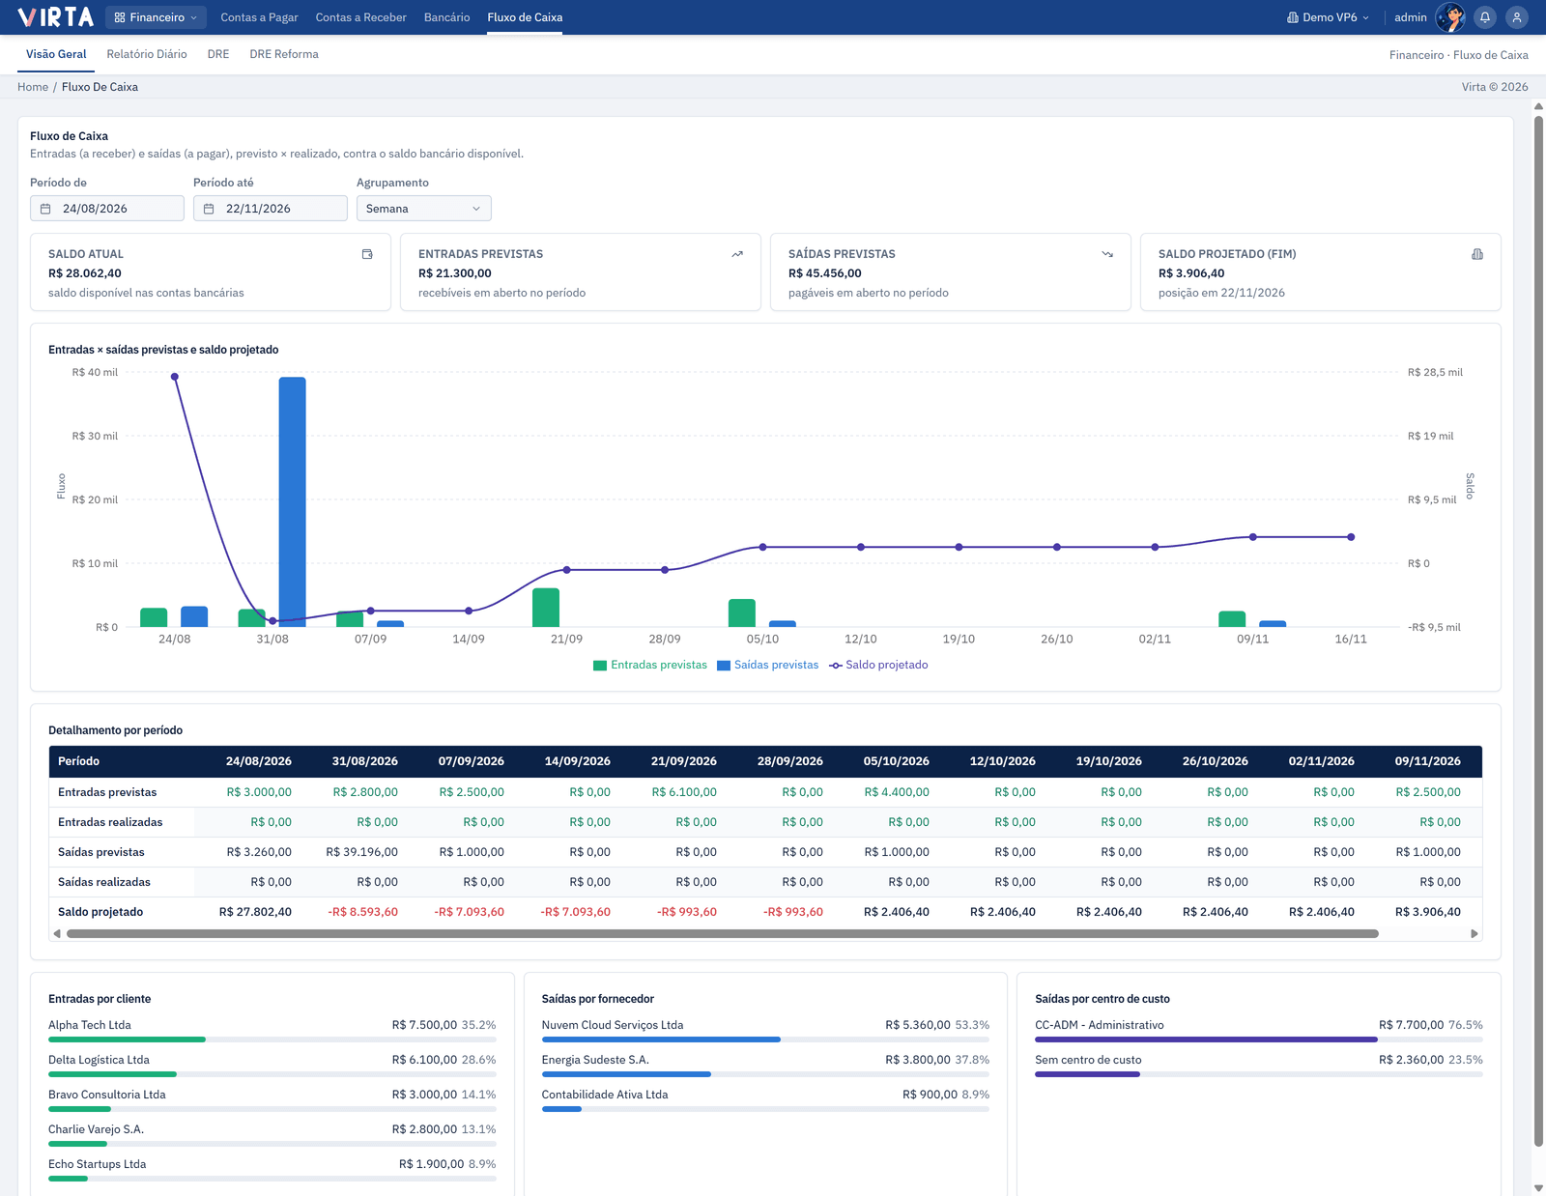Click the table scroll-left arrow
1546x1196 pixels.
coord(57,934)
